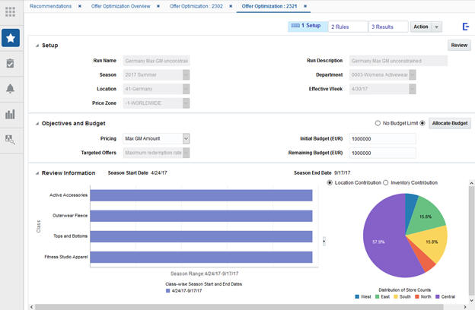Go to step 1 Setup
This screenshot has height=310, width=475.
tap(308, 26)
